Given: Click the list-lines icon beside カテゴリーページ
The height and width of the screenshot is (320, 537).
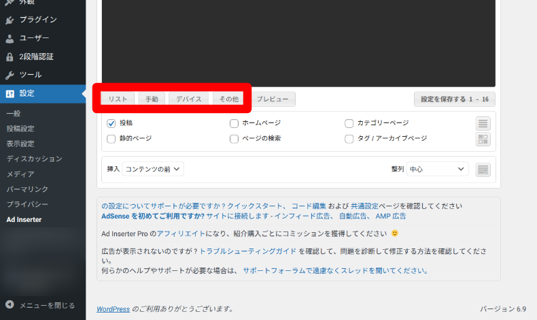Looking at the screenshot, I should pos(483,123).
